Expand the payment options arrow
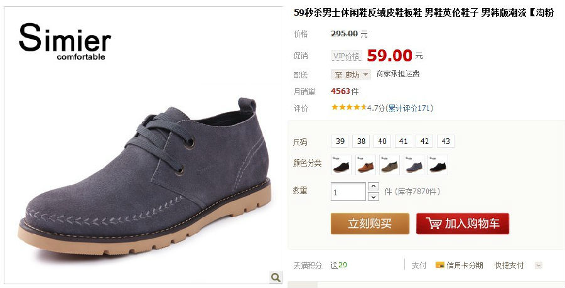 tap(539, 265)
